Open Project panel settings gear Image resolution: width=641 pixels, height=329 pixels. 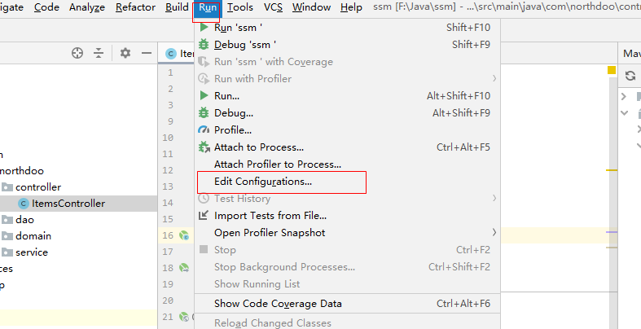(125, 53)
